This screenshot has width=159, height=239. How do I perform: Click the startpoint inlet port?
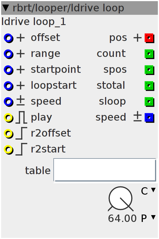point(9,70)
